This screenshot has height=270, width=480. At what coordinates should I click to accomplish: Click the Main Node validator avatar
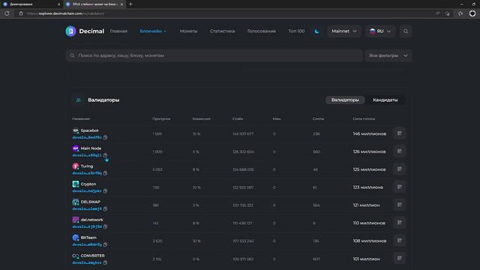[76, 148]
